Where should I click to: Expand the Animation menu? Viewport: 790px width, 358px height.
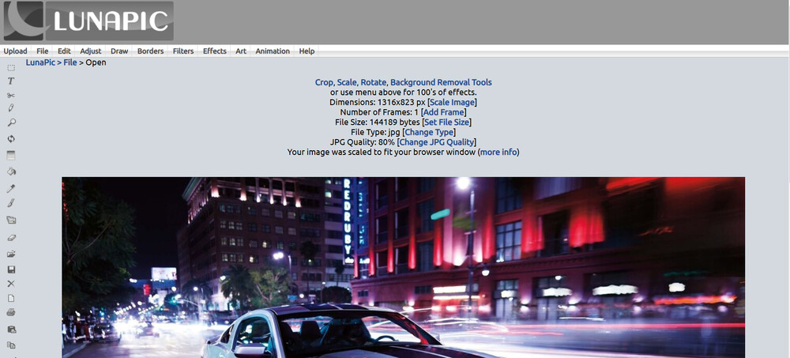[x=273, y=51]
